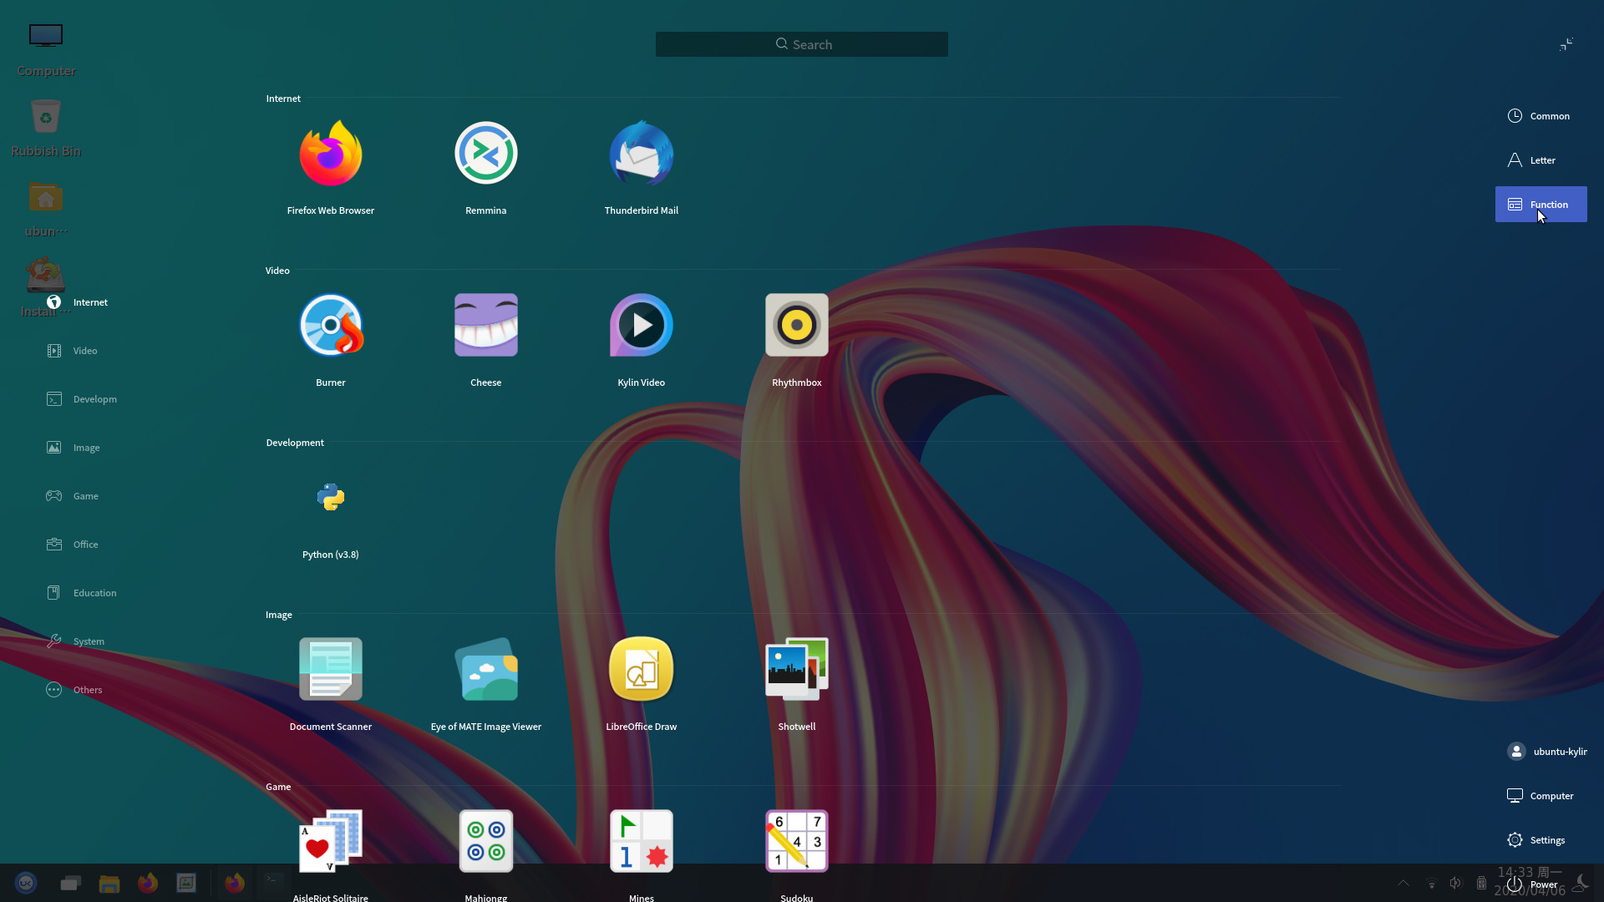Go to the Office category in sidebar
The width and height of the screenshot is (1604, 902).
click(x=73, y=545)
